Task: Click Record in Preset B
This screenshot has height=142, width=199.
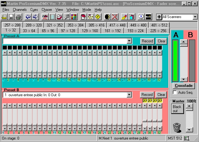Action: click(x=147, y=95)
